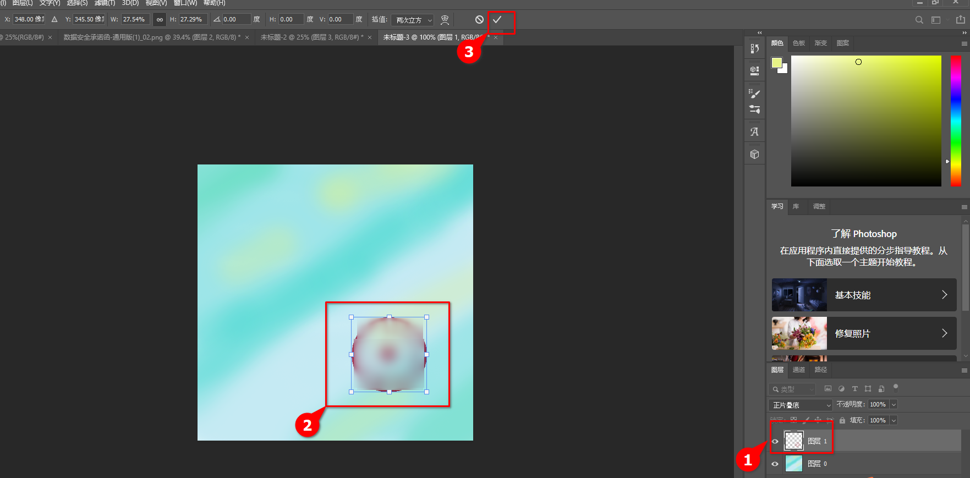970x478 pixels.
Task: Open the 修复照片 tutorial
Action: (x=864, y=334)
